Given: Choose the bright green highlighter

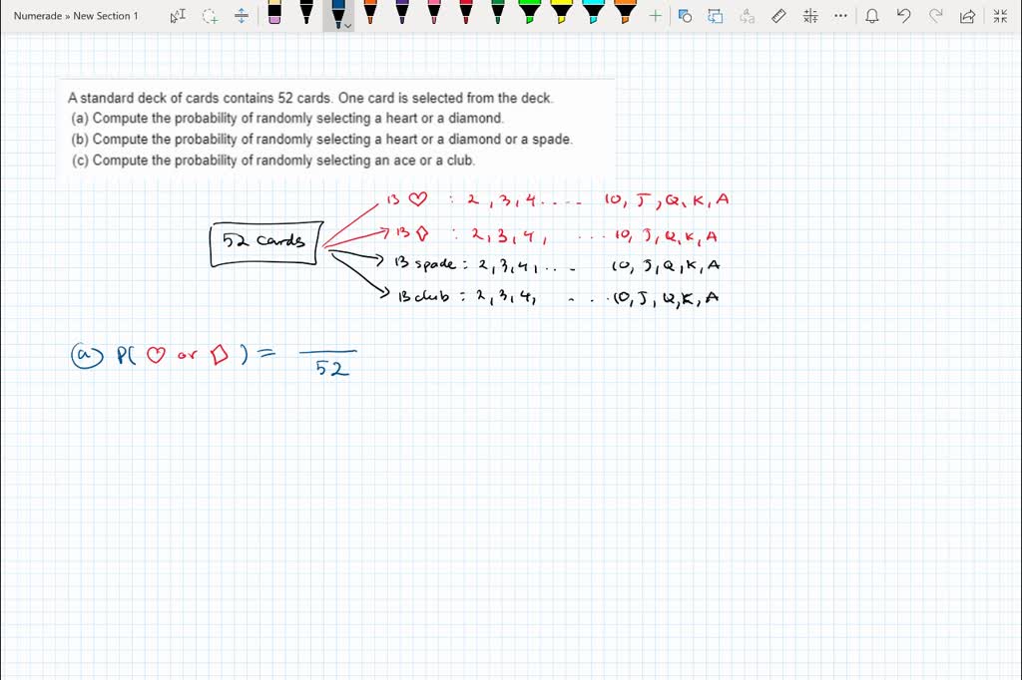Looking at the screenshot, I should tap(530, 13).
